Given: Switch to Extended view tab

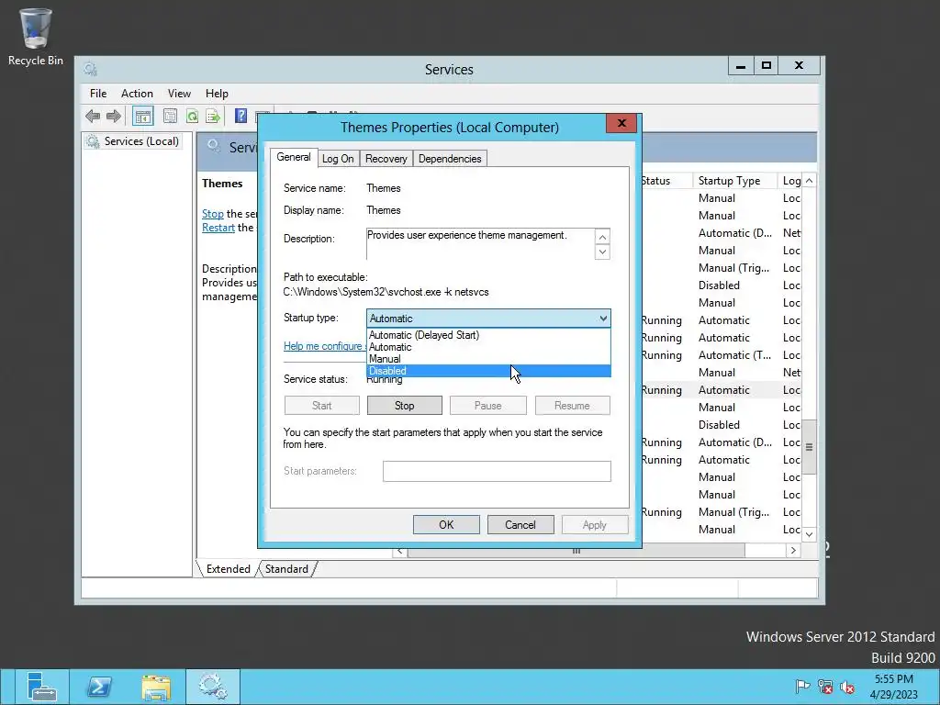Looking at the screenshot, I should (228, 569).
